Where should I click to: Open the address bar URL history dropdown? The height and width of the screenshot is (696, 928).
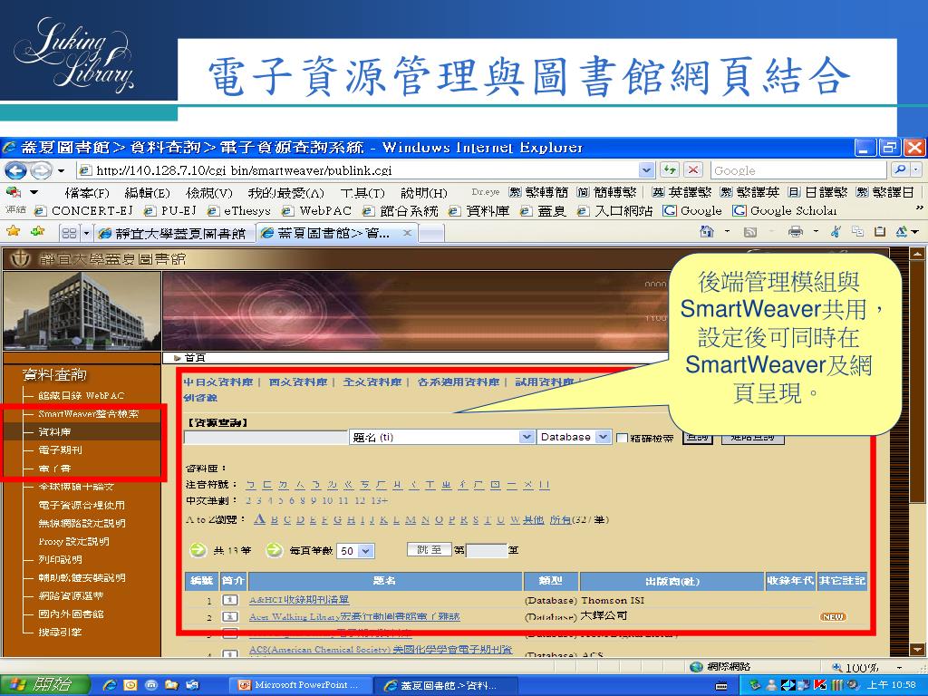click(x=647, y=170)
